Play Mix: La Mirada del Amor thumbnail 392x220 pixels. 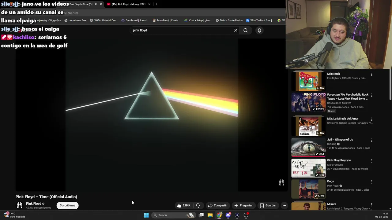tap(308, 126)
